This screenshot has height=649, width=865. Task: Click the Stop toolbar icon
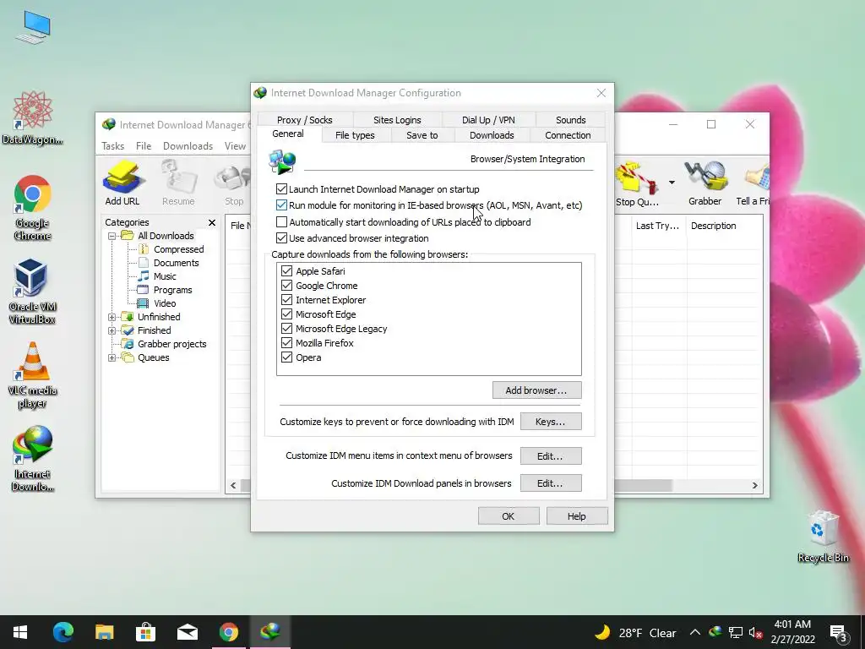[x=233, y=183]
